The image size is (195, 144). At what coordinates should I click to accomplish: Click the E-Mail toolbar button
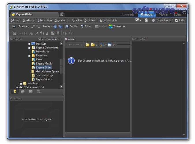[x=101, y=26]
